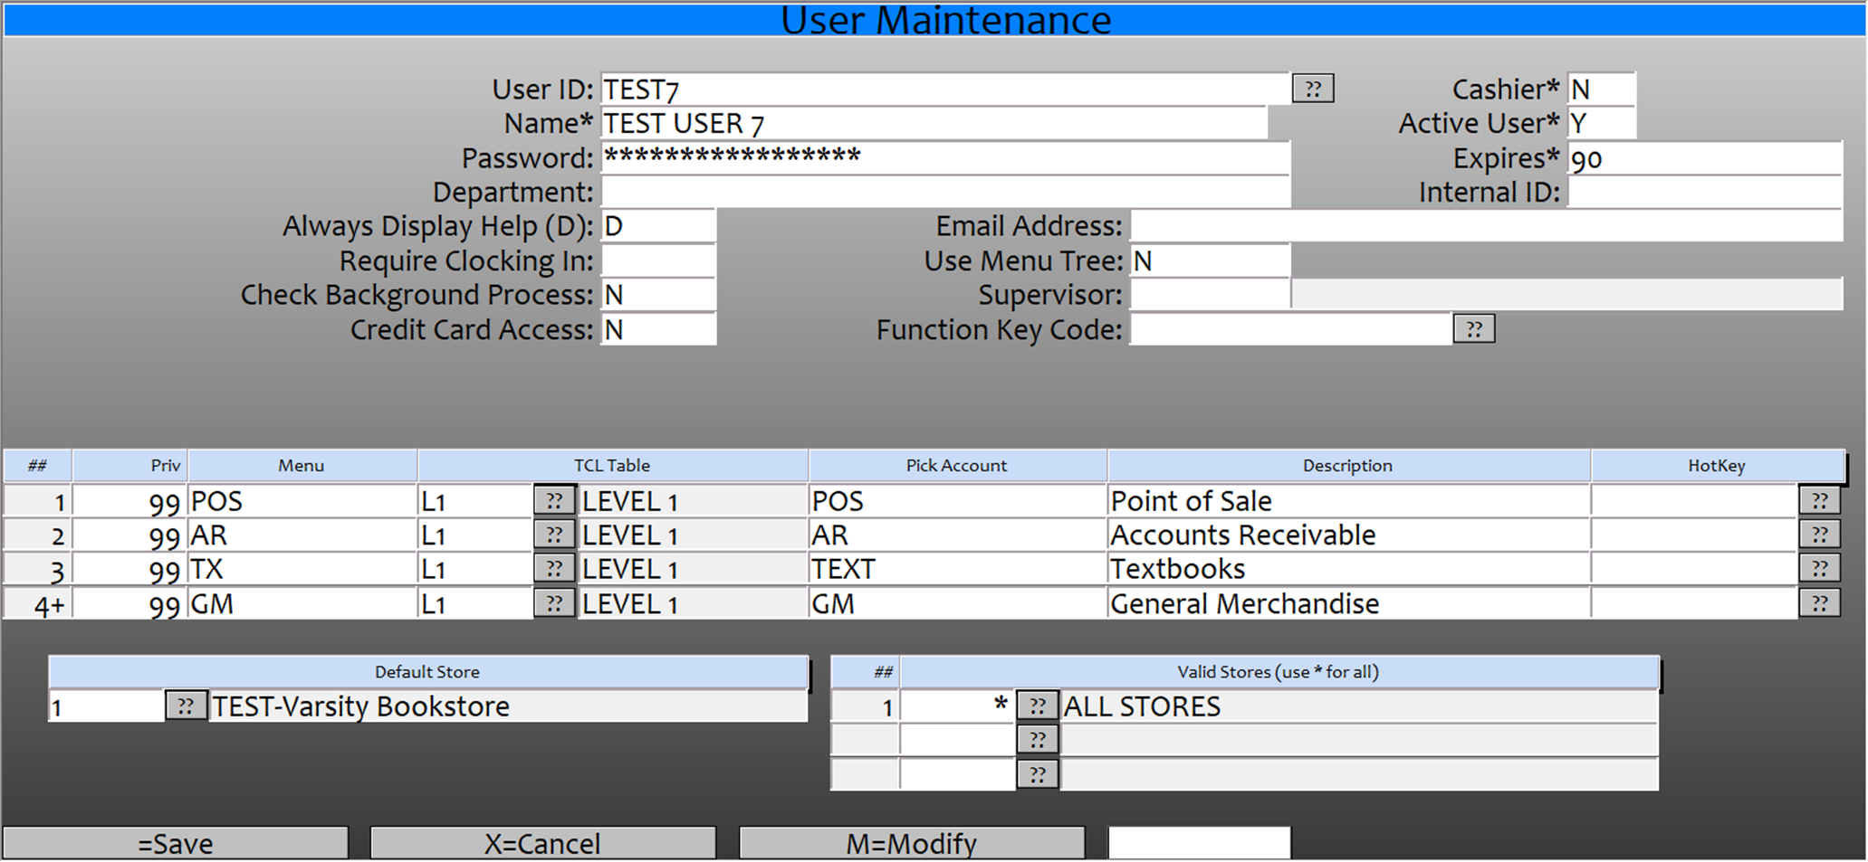
Task: Click the User ID field containing TEST7
Action: tap(944, 89)
